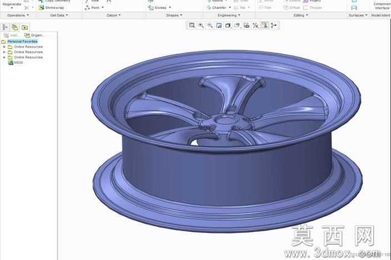Open the Operations group menu
Image resolution: width=391 pixels, height=260 pixels.
point(18,16)
